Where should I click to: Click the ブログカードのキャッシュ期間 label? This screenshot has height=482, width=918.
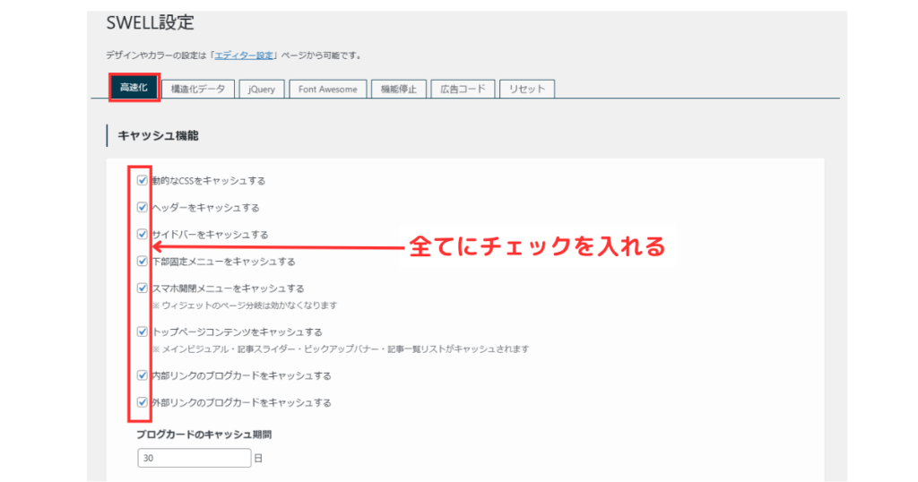(204, 435)
